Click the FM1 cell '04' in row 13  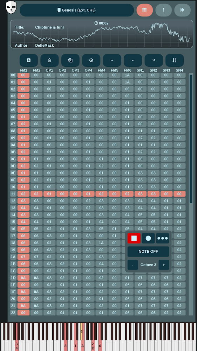point(23,208)
